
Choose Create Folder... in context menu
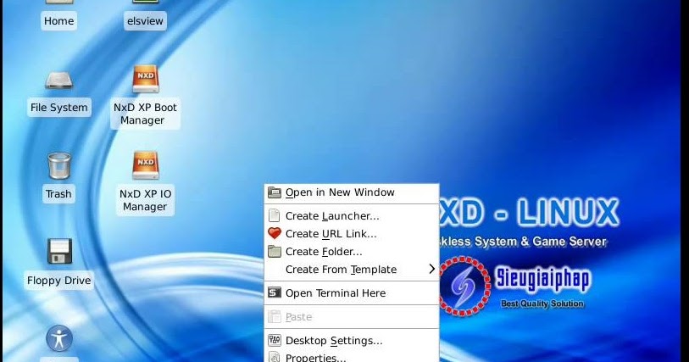tap(352, 252)
